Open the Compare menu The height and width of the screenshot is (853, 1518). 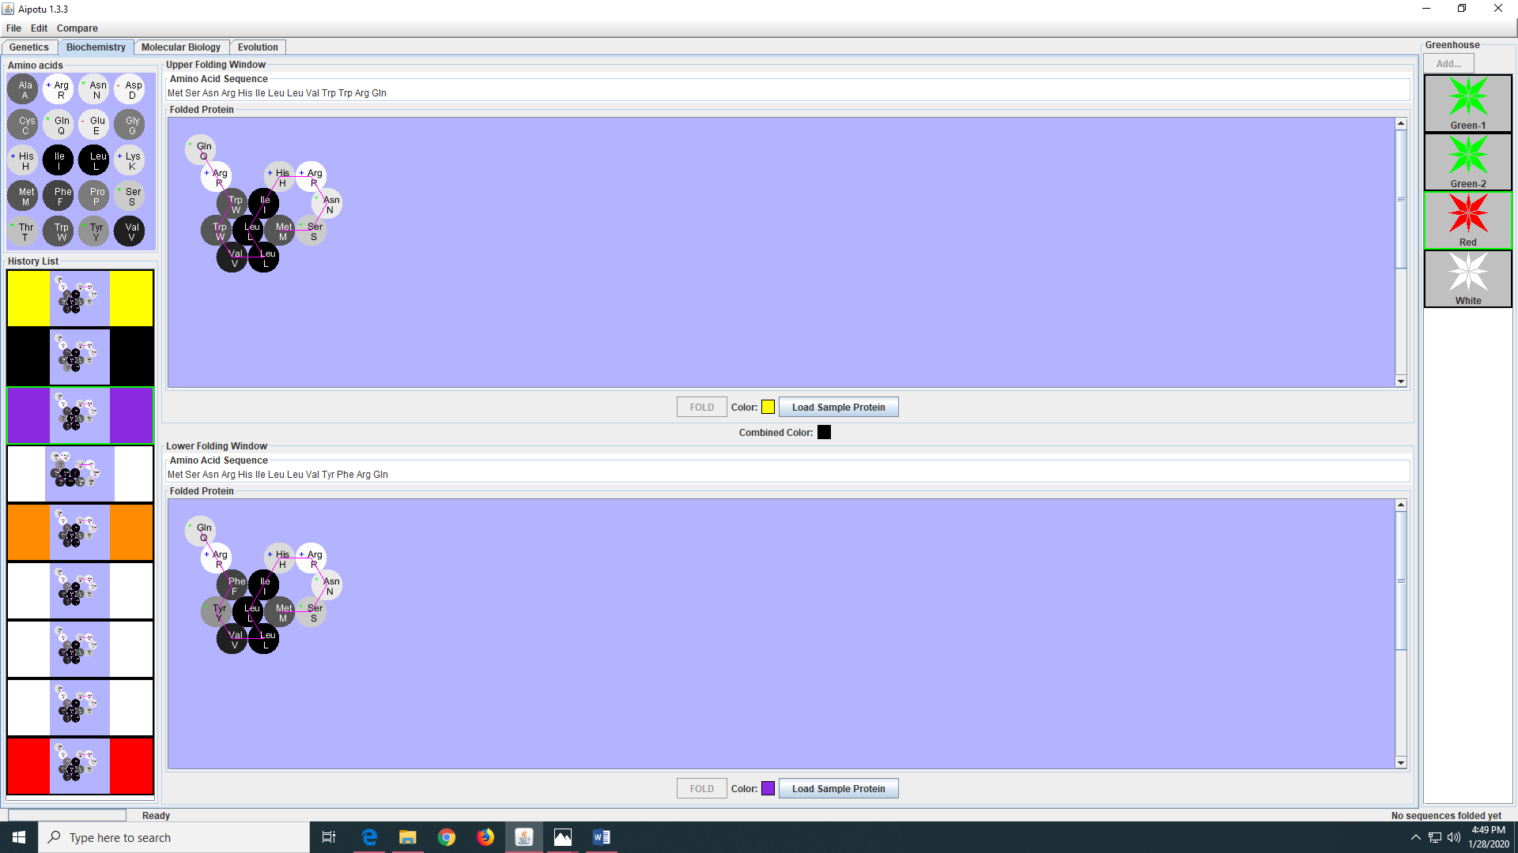(77, 28)
